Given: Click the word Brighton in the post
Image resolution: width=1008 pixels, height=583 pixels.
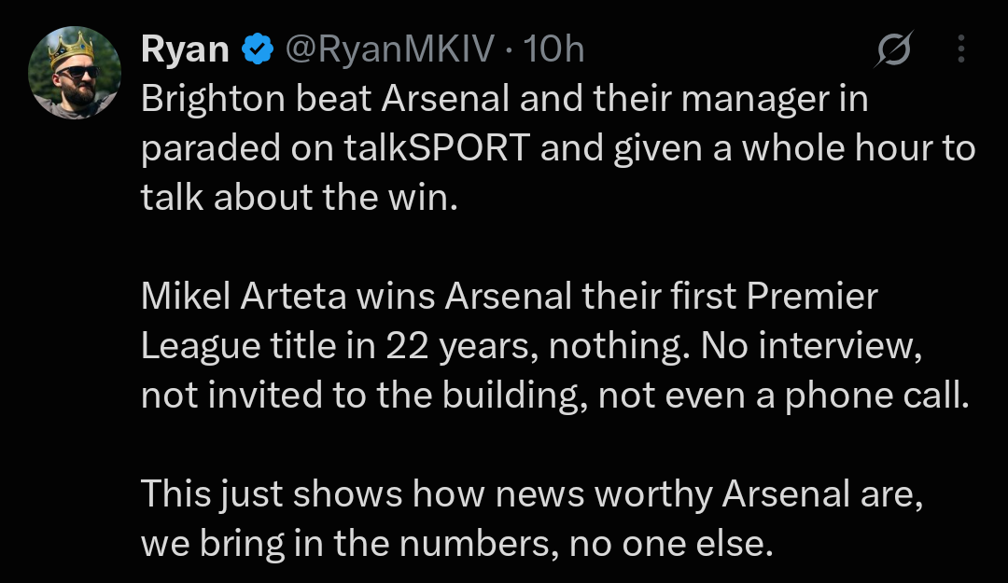Looking at the screenshot, I should 213,100.
